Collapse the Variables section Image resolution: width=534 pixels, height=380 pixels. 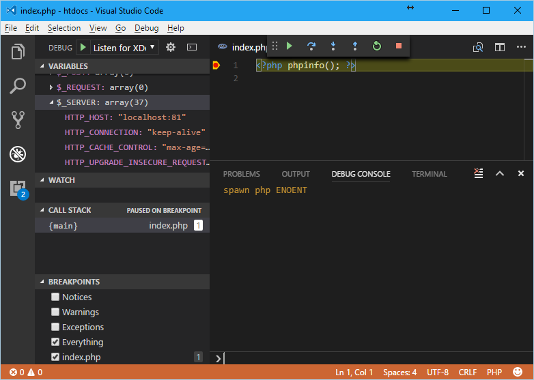[122, 66]
